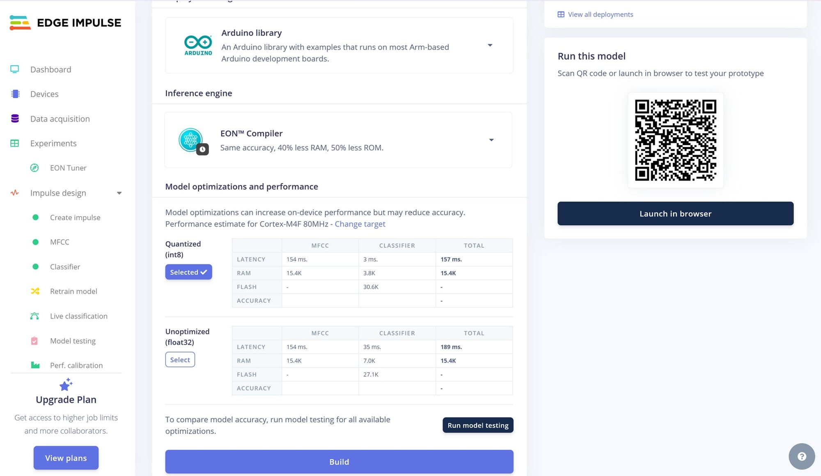Click the Build button
Screen dimensions: 821x476
339,462
